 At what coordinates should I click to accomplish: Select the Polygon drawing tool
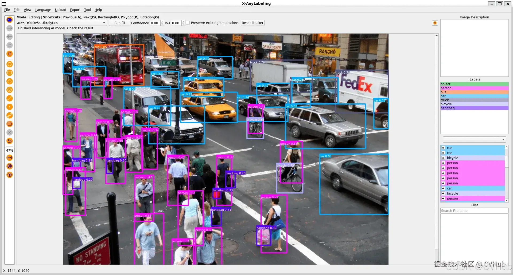point(10,64)
